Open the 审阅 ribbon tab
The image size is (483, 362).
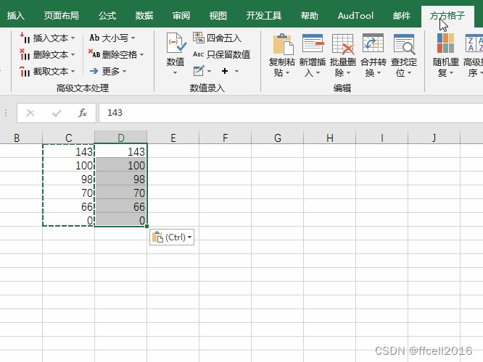point(181,15)
